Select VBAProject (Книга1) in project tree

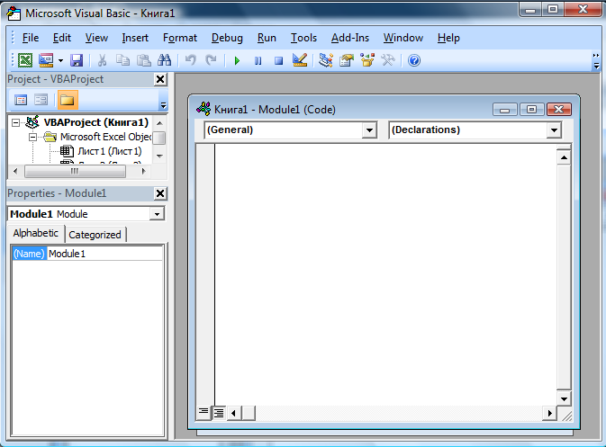click(95, 122)
